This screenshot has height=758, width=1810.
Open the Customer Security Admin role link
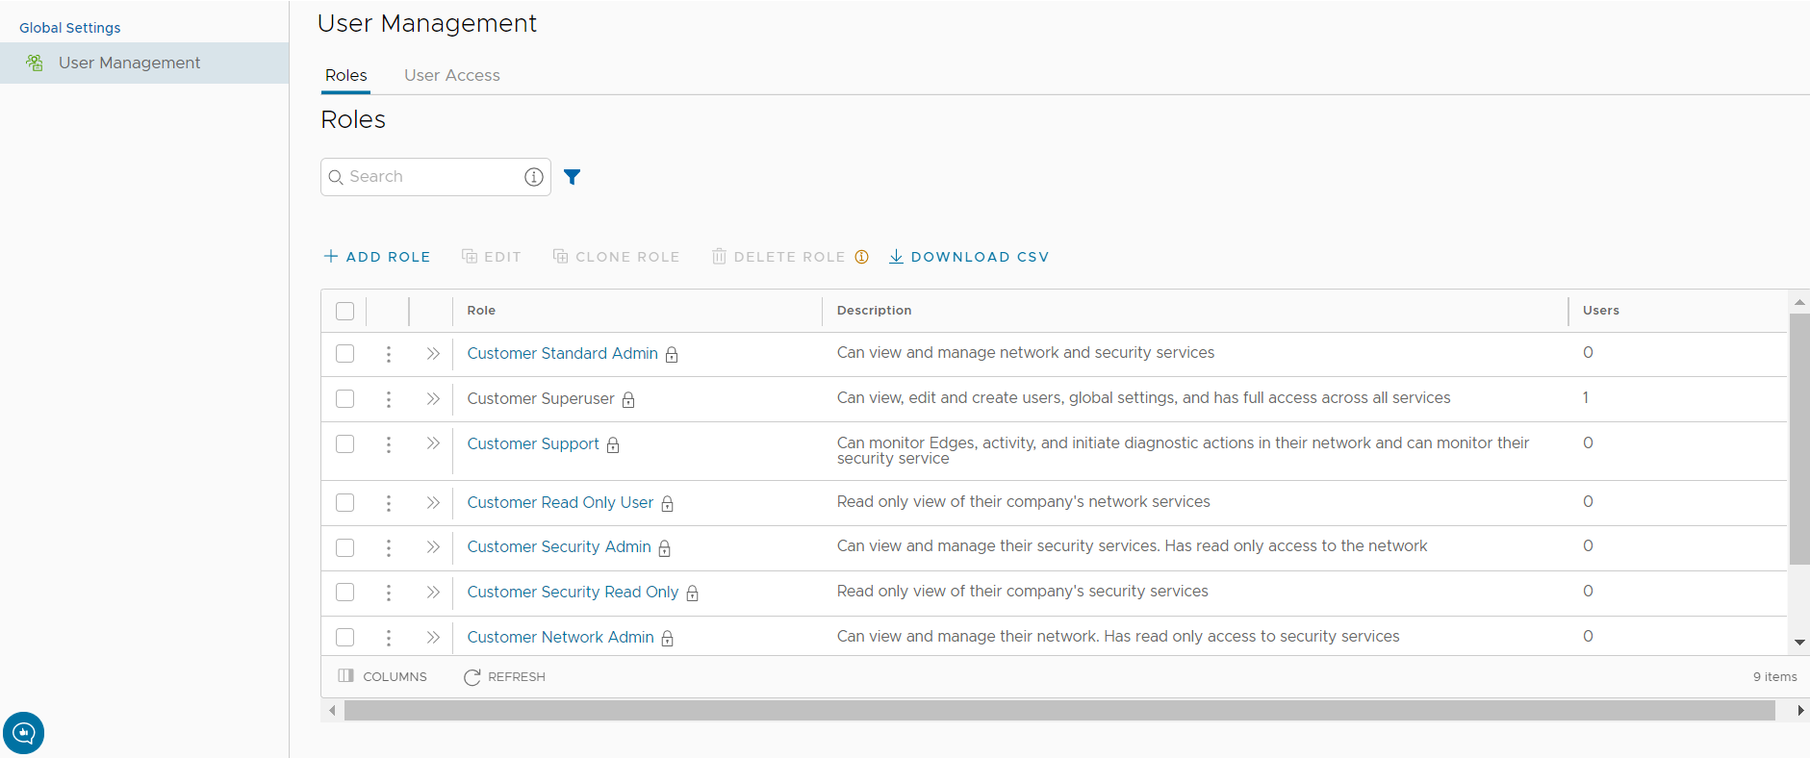point(559,546)
